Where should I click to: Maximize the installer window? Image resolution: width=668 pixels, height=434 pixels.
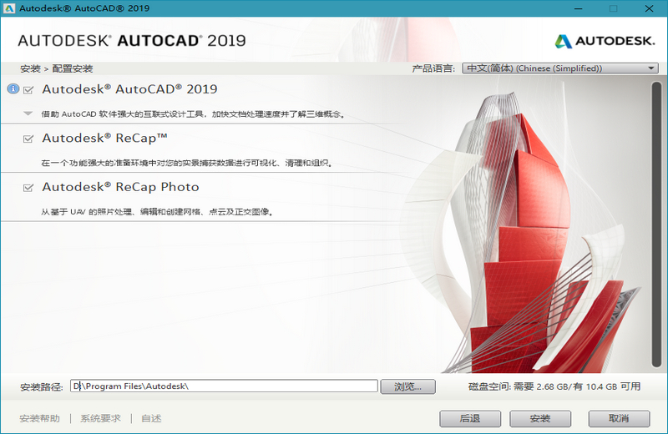click(x=614, y=8)
